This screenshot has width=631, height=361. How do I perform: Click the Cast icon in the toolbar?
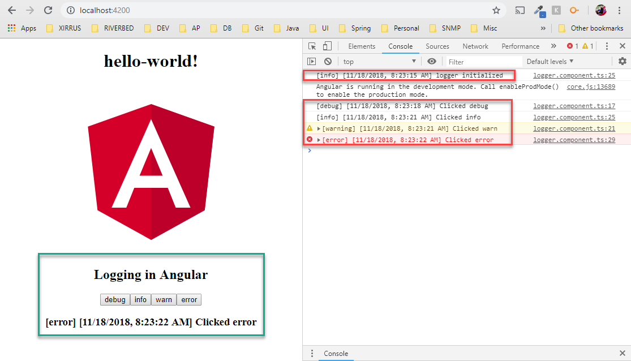(520, 10)
